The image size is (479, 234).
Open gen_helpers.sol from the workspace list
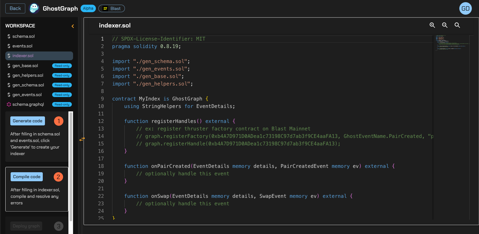(27, 75)
